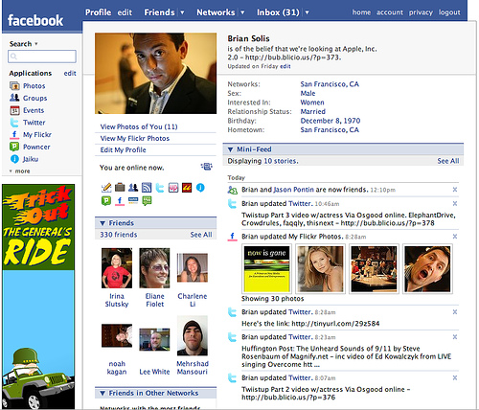
Task: Click the My Flickr icon in Applications list
Action: [x=14, y=135]
